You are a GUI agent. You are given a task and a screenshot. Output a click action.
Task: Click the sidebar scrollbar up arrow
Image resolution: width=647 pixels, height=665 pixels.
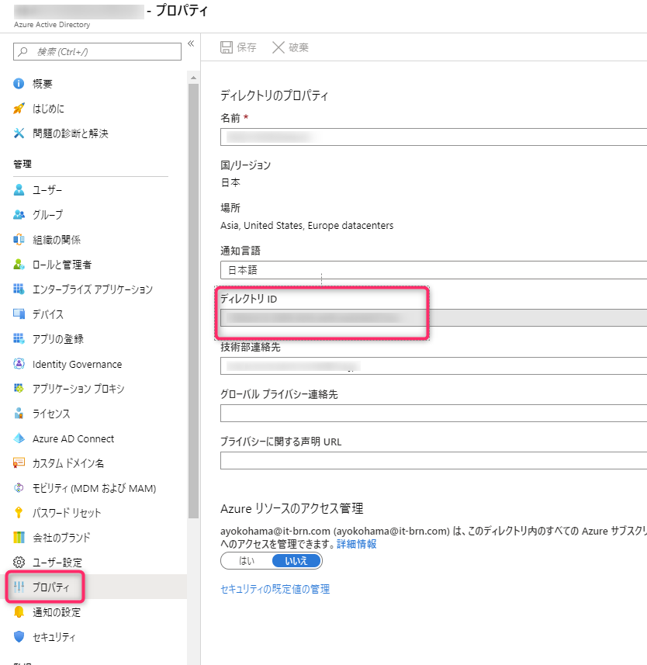193,78
